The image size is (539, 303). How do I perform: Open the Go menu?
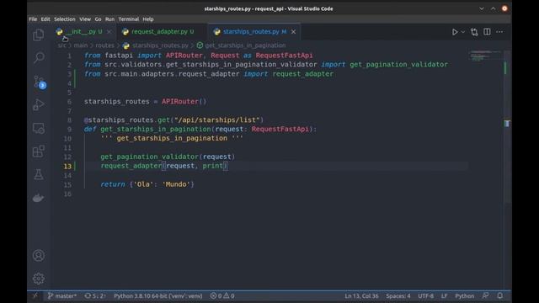98,19
